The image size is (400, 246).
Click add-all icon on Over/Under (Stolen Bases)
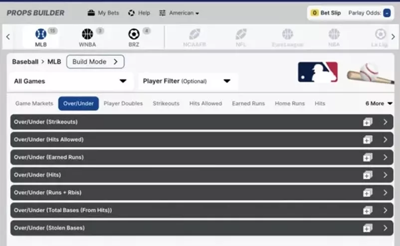click(x=368, y=228)
